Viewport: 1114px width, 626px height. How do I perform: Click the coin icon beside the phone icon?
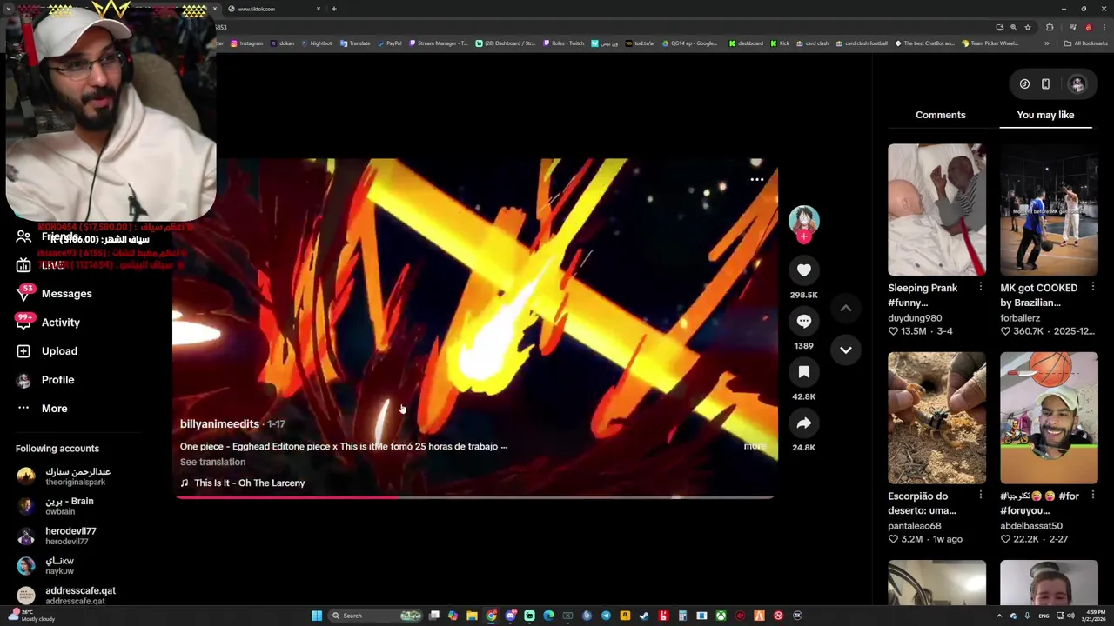[x=1024, y=84]
